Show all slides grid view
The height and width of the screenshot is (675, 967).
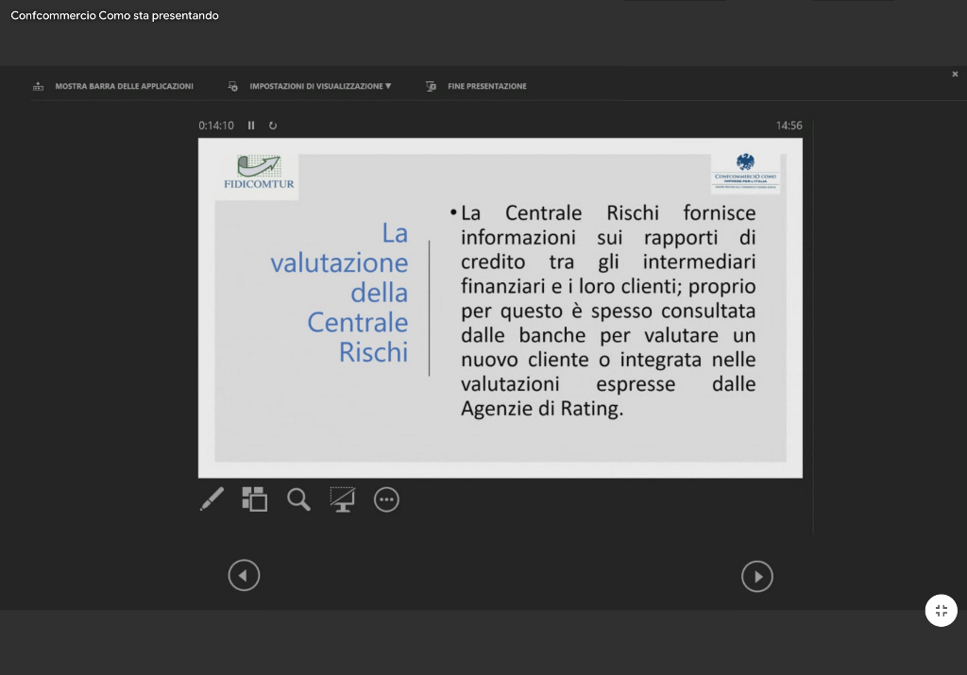[254, 499]
